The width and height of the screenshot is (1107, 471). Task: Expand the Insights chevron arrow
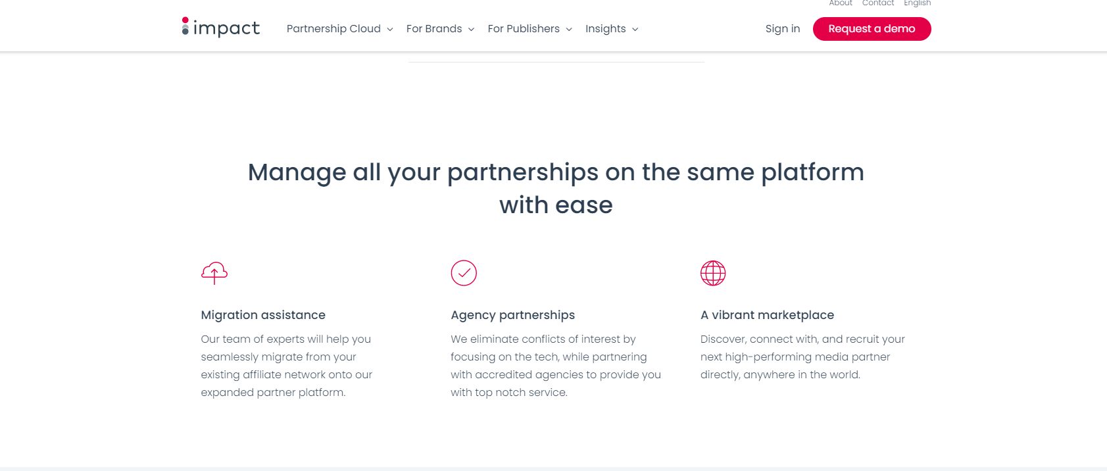point(635,30)
